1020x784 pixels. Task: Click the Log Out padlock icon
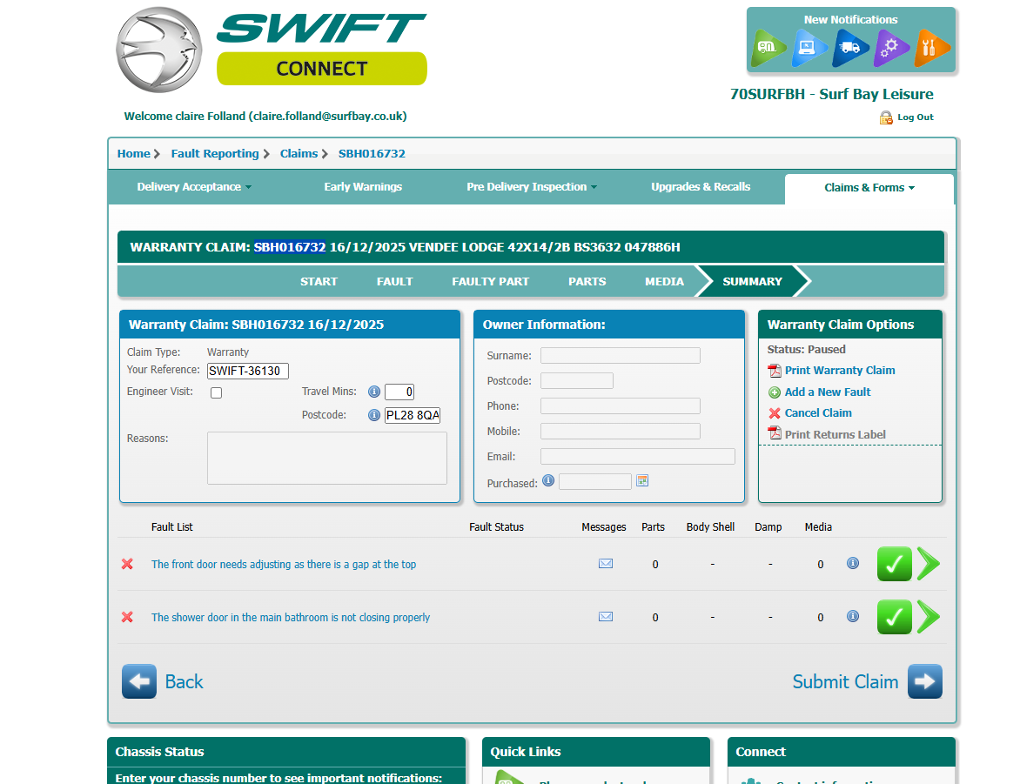(885, 117)
